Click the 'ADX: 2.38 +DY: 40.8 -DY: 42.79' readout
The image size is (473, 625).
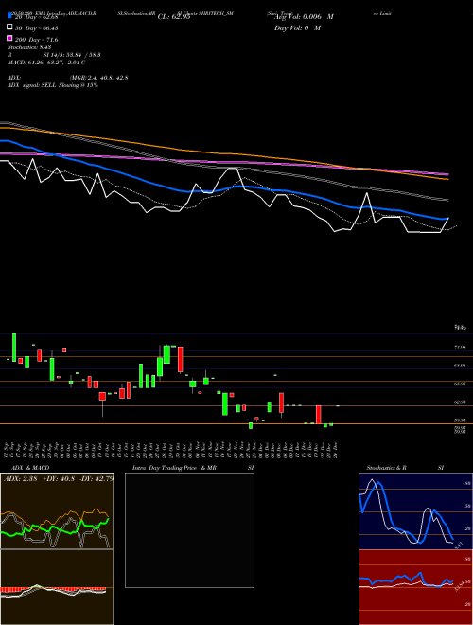[x=59, y=478]
